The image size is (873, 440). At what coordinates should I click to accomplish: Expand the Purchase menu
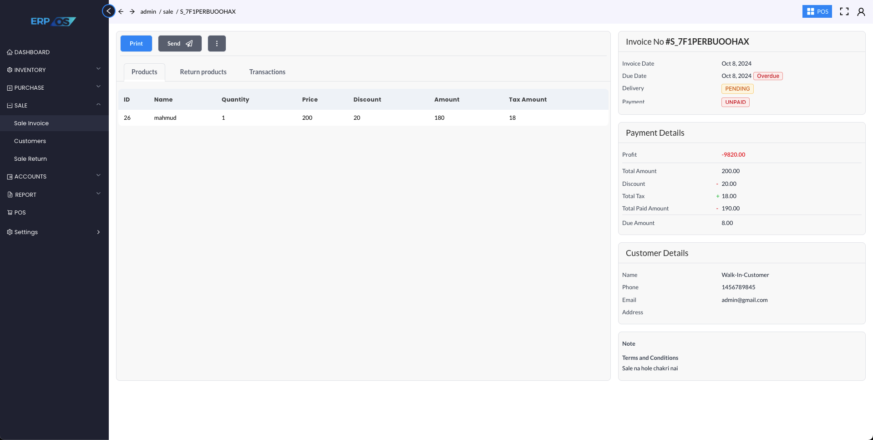(x=29, y=87)
